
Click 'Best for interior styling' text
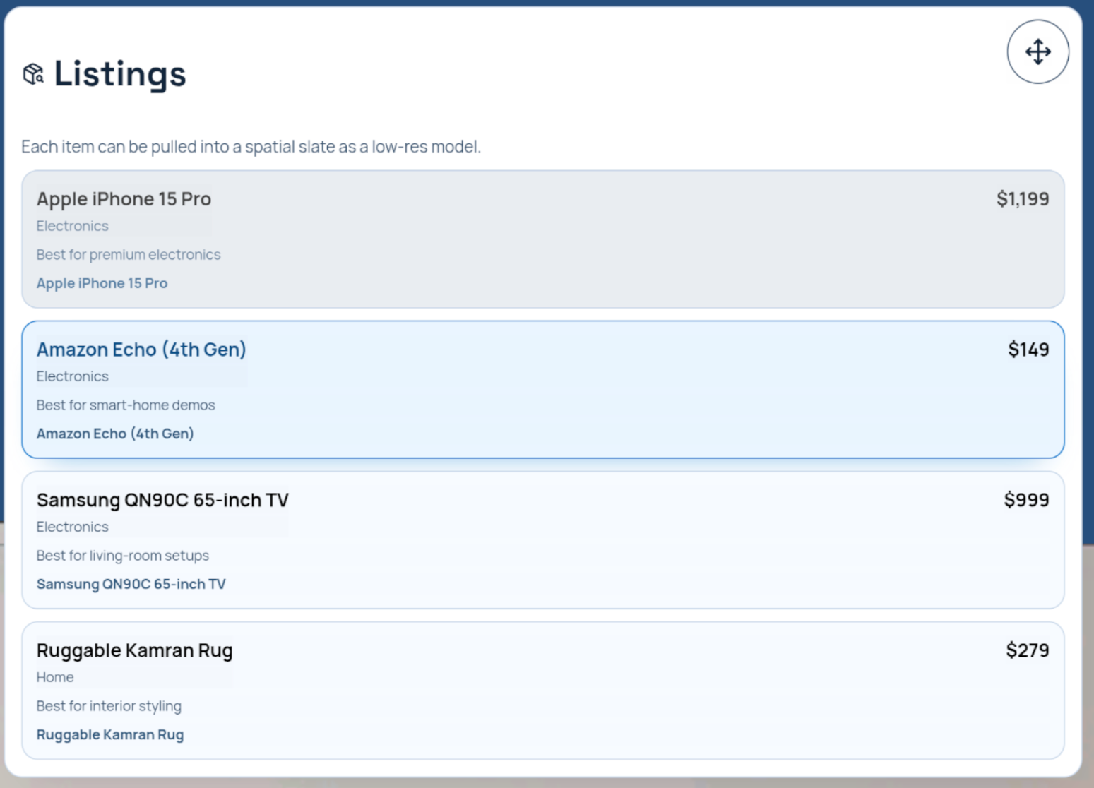[x=109, y=706]
